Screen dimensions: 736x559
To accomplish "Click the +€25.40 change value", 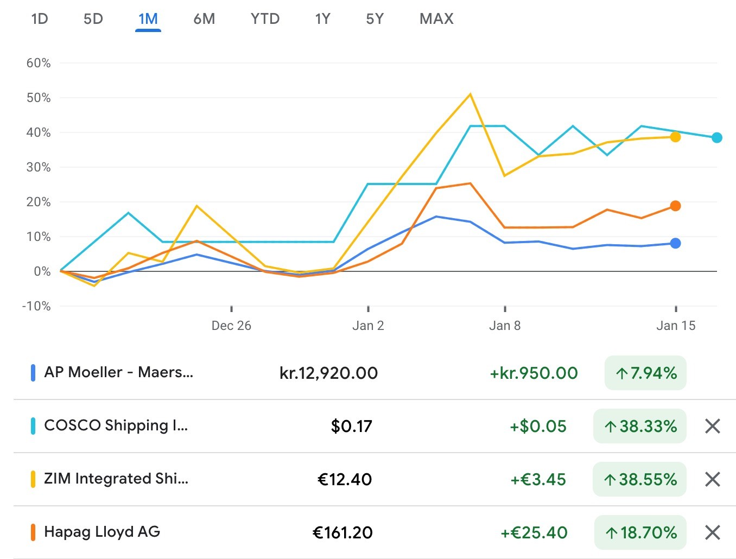I will coord(534,532).
